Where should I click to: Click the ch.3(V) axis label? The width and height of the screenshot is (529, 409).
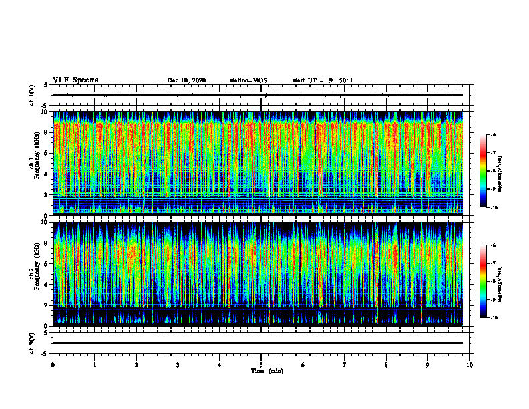31,343
